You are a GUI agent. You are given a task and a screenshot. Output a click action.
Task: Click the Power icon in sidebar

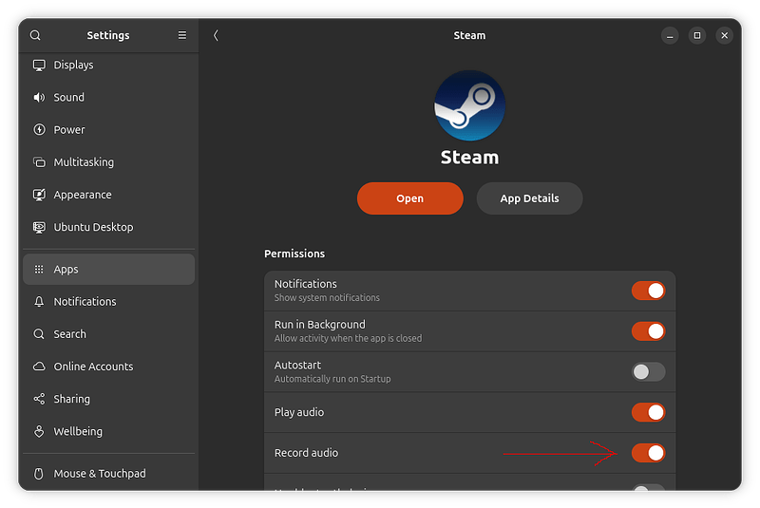[x=39, y=130]
